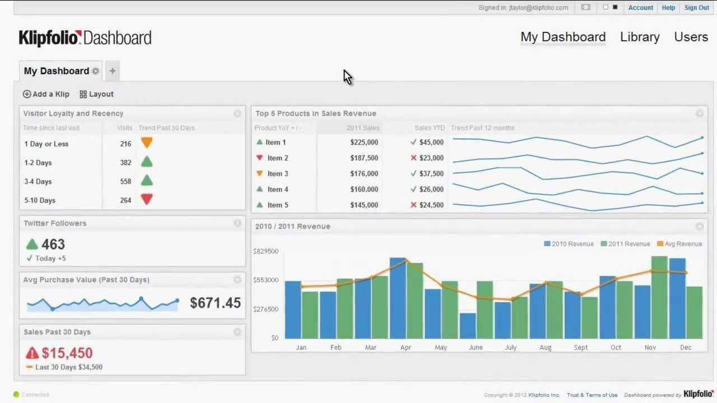Open Top 5 Products klip settings gear

(x=699, y=113)
